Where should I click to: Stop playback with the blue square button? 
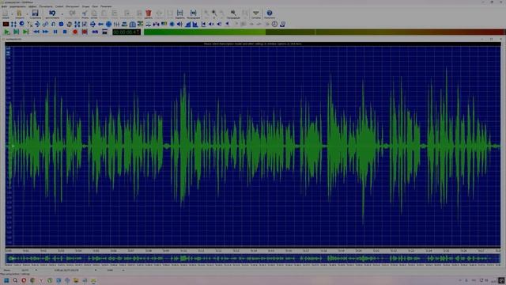click(x=65, y=32)
